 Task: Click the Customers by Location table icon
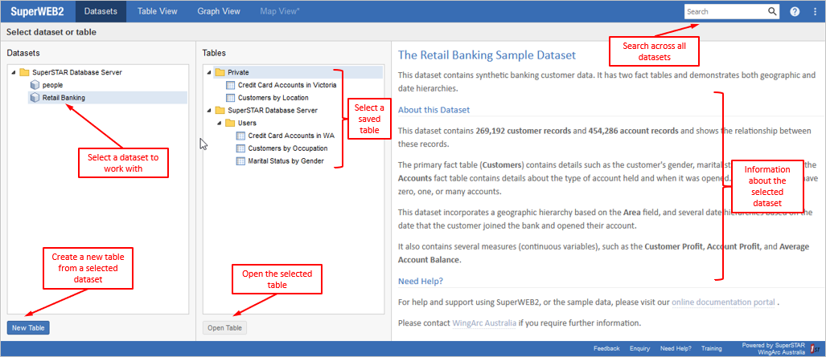232,98
